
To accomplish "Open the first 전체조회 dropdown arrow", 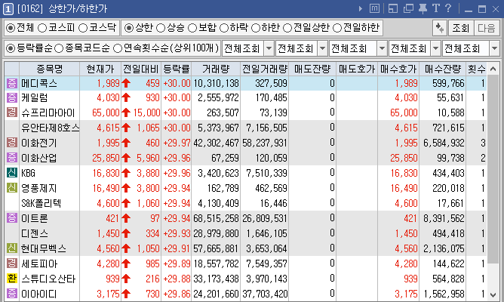I will (x=269, y=48).
